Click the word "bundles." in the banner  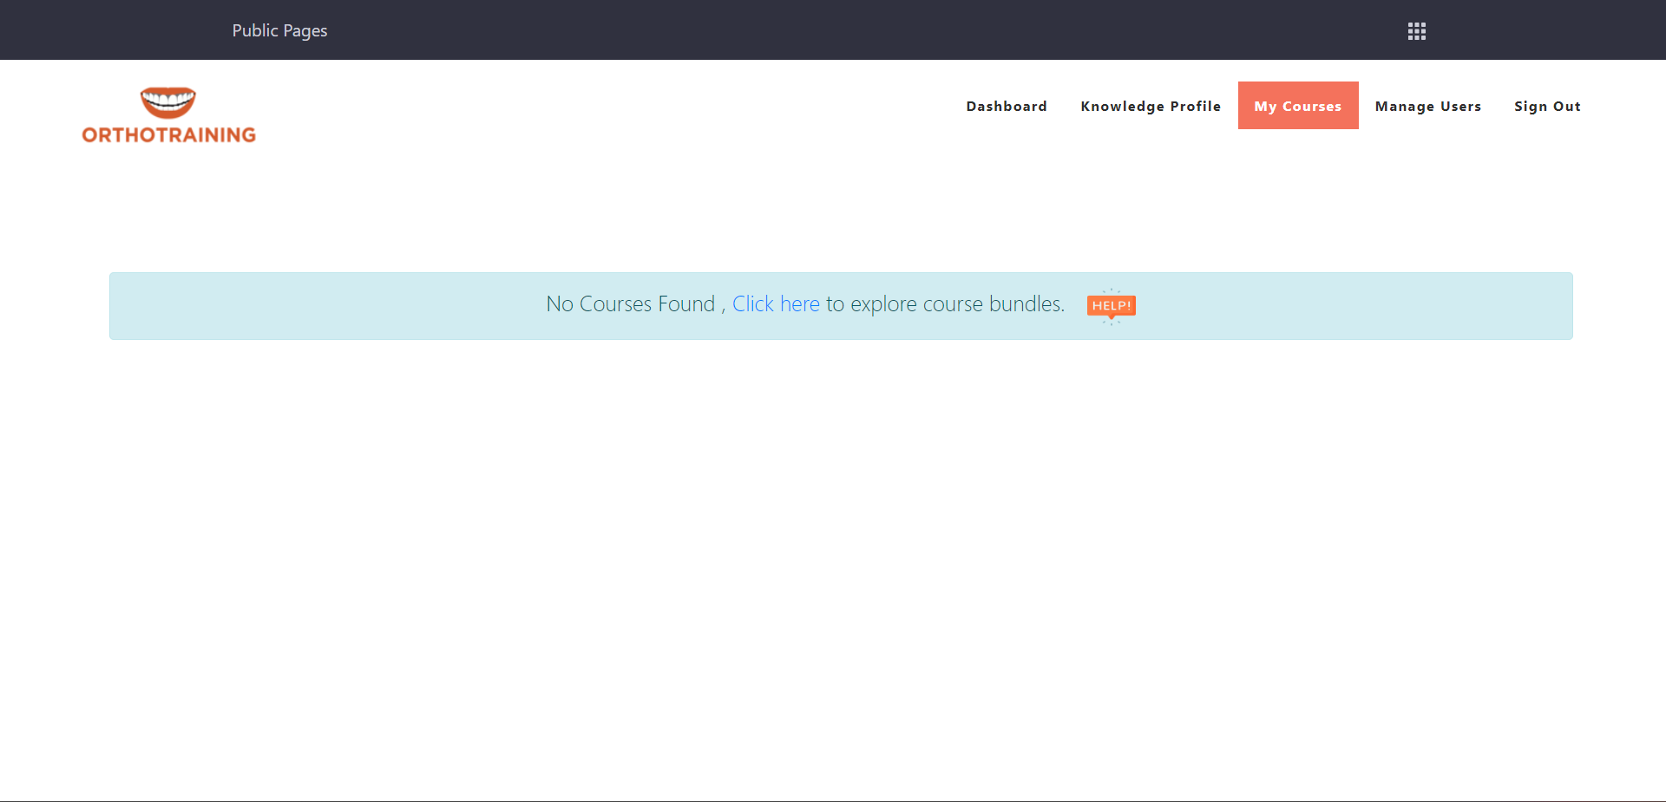tap(1026, 304)
